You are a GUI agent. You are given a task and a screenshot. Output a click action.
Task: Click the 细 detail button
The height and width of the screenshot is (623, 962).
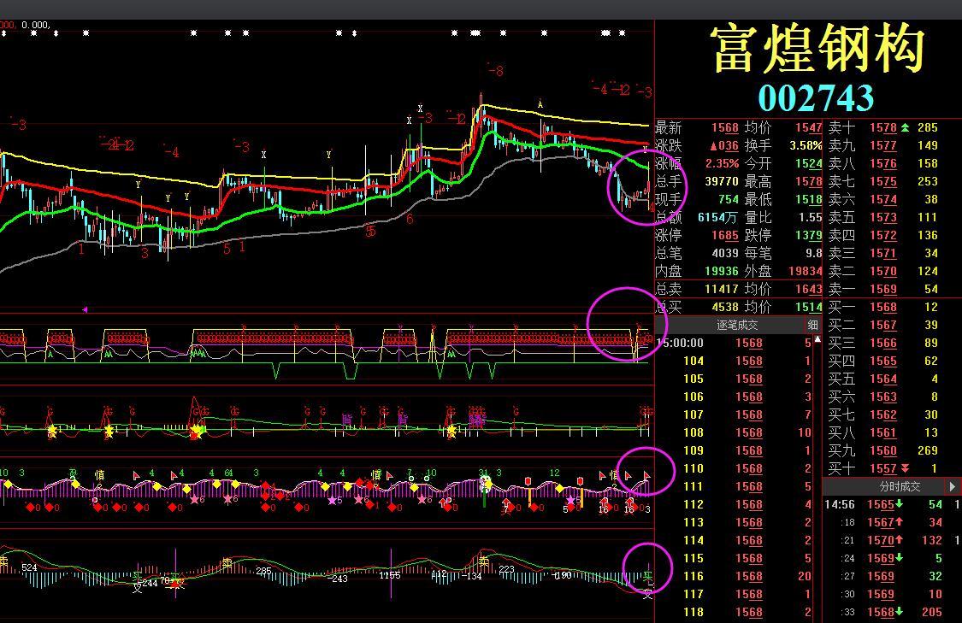(x=813, y=325)
